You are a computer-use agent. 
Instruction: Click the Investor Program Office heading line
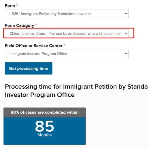40,95
